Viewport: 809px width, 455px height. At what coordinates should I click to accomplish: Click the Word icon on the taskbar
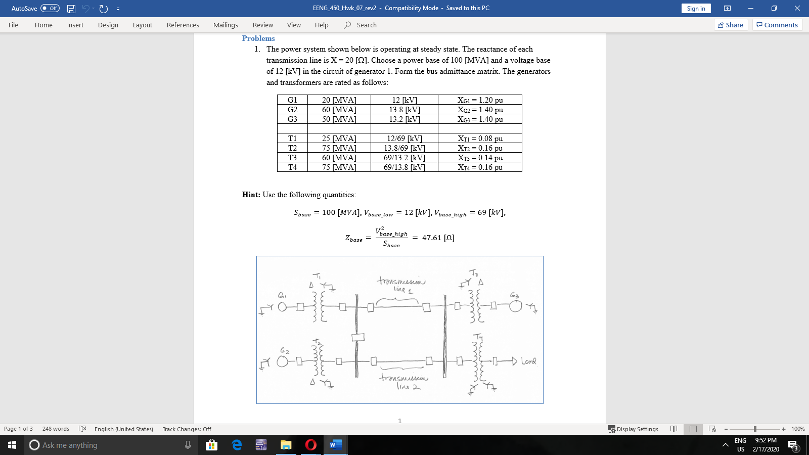click(x=336, y=445)
